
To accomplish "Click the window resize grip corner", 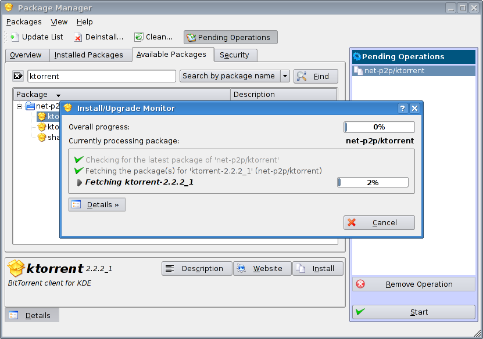I will (x=478, y=333).
